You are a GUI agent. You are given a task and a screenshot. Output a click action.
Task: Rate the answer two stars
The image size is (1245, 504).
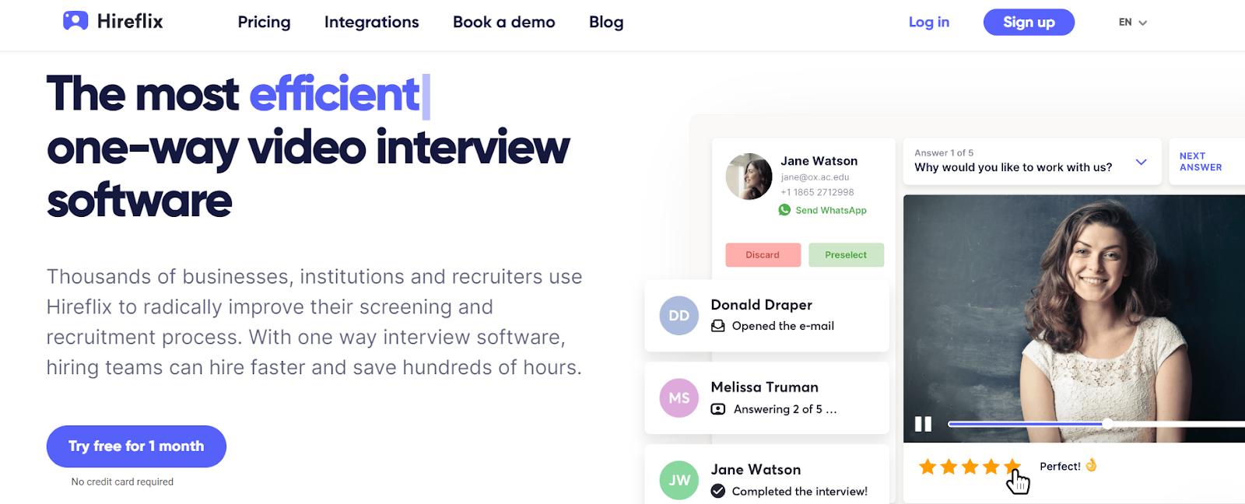949,467
